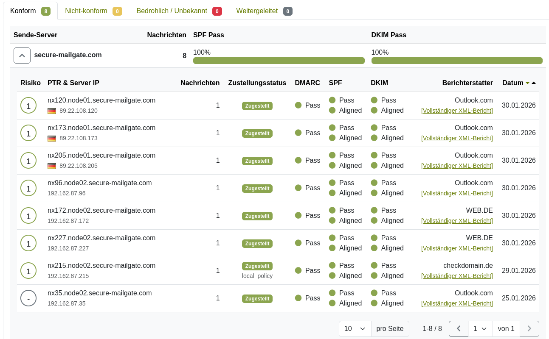Click the DKIM Pass 100% progress bar
Screen dimensions: 549x339
[457, 61]
